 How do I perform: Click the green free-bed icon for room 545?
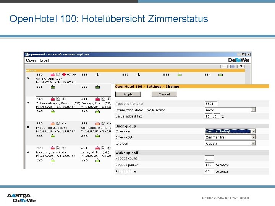[x=53, y=111]
